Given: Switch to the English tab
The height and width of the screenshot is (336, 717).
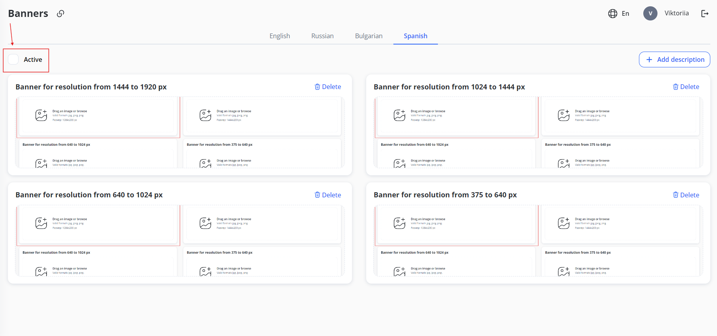Looking at the screenshot, I should coord(280,36).
